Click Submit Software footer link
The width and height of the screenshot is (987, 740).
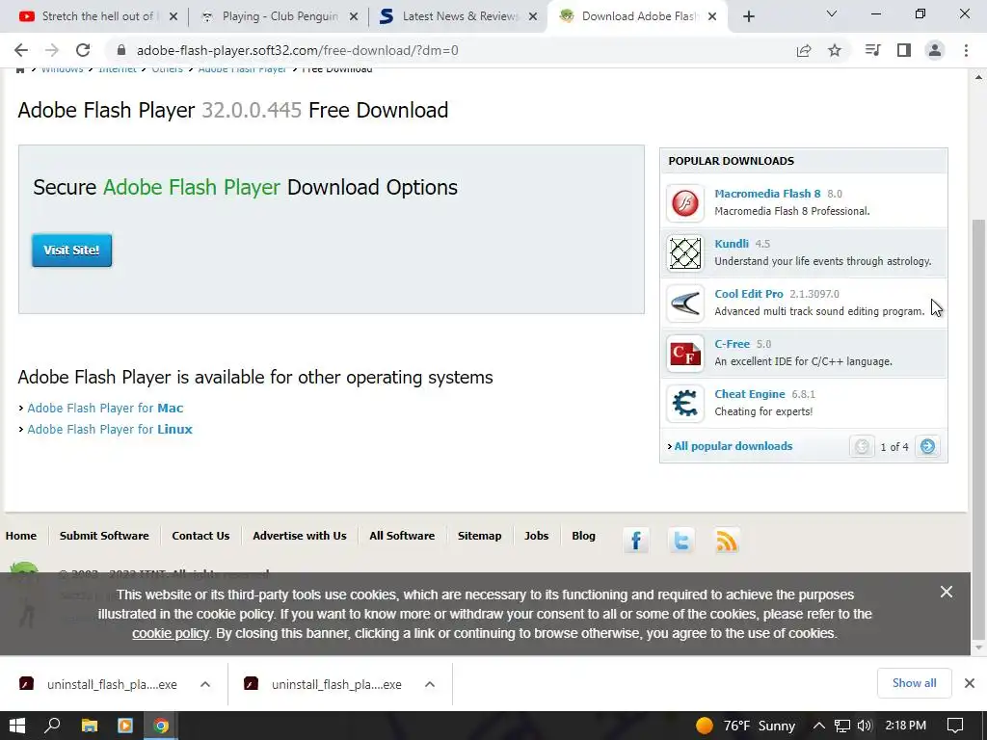pyautogui.click(x=104, y=536)
